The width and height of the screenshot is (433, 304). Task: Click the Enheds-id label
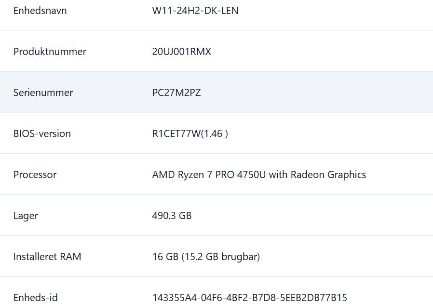pyautogui.click(x=36, y=297)
